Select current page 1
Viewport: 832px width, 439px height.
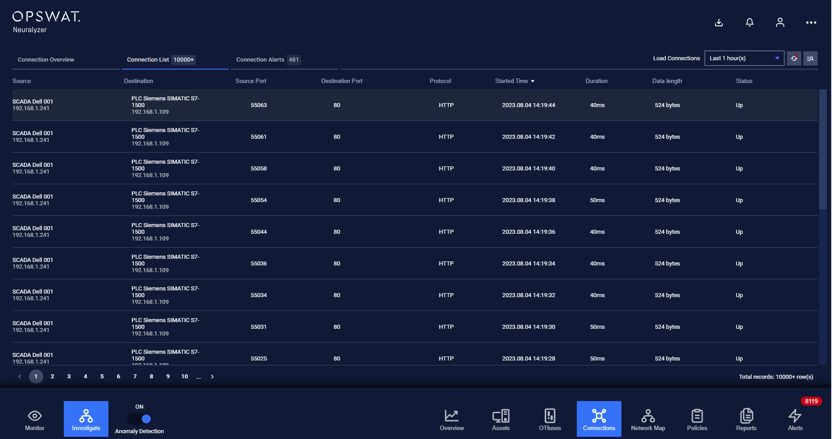tap(36, 377)
